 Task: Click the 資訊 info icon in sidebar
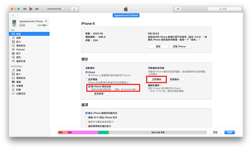coord(13,57)
